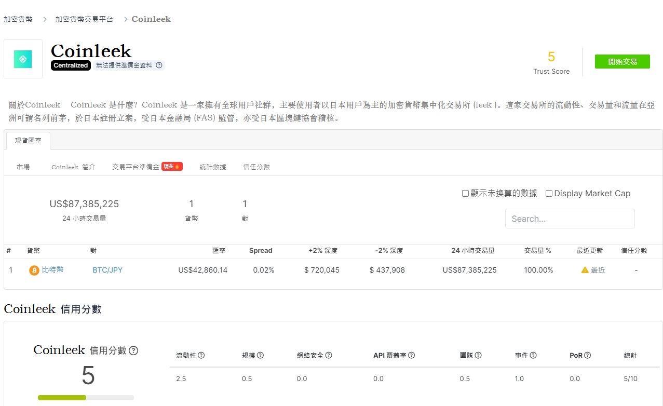Show help for 流動性 score
Screen dimensions: 663x406
coord(201,356)
